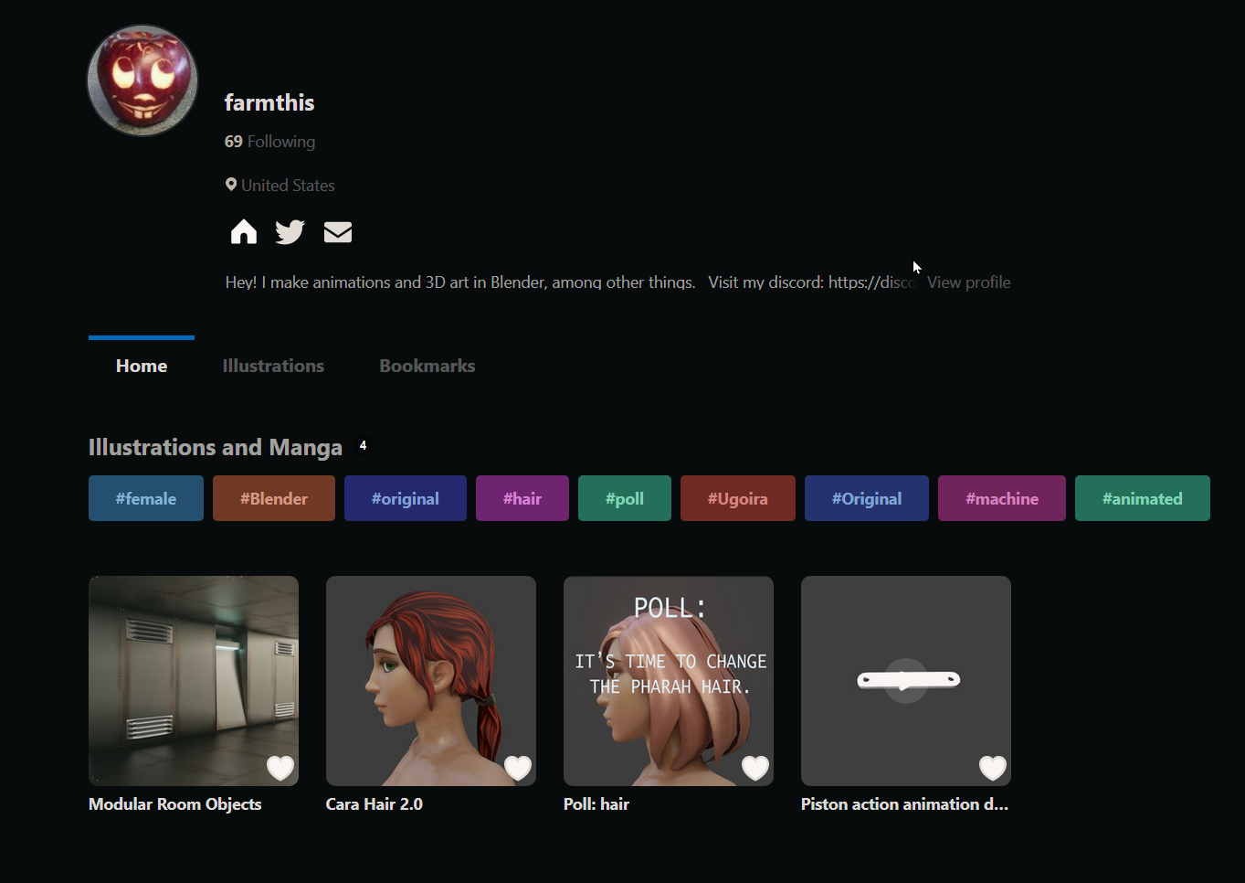The image size is (1245, 883).
Task: Switch to the Illustrations tab
Action: 273,366
